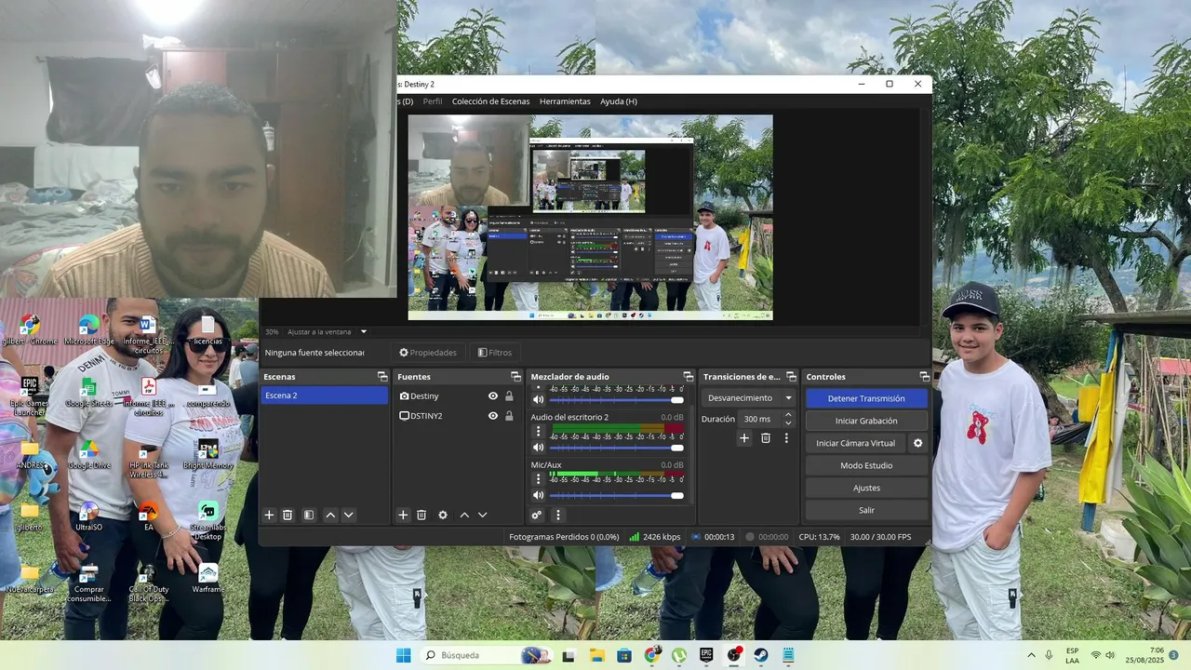Screen dimensions: 1191x670
Task: Open scene filters icon in Escenas panel
Action: pyautogui.click(x=309, y=515)
